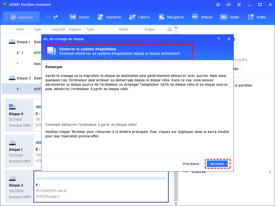Viewport: 275px width, 206px height.
Task: Select the F : partition row in list
Action: click(21, 89)
